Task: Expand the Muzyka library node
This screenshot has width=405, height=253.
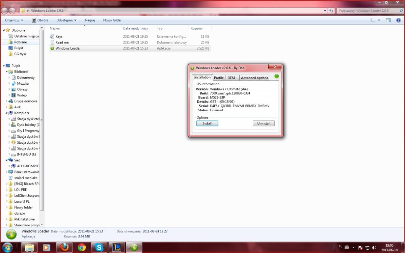Action: (9, 83)
